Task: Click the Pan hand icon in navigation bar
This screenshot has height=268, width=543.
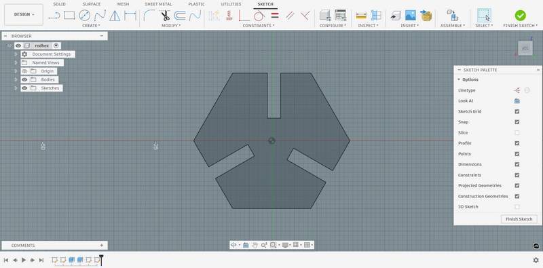Action: coord(255,245)
